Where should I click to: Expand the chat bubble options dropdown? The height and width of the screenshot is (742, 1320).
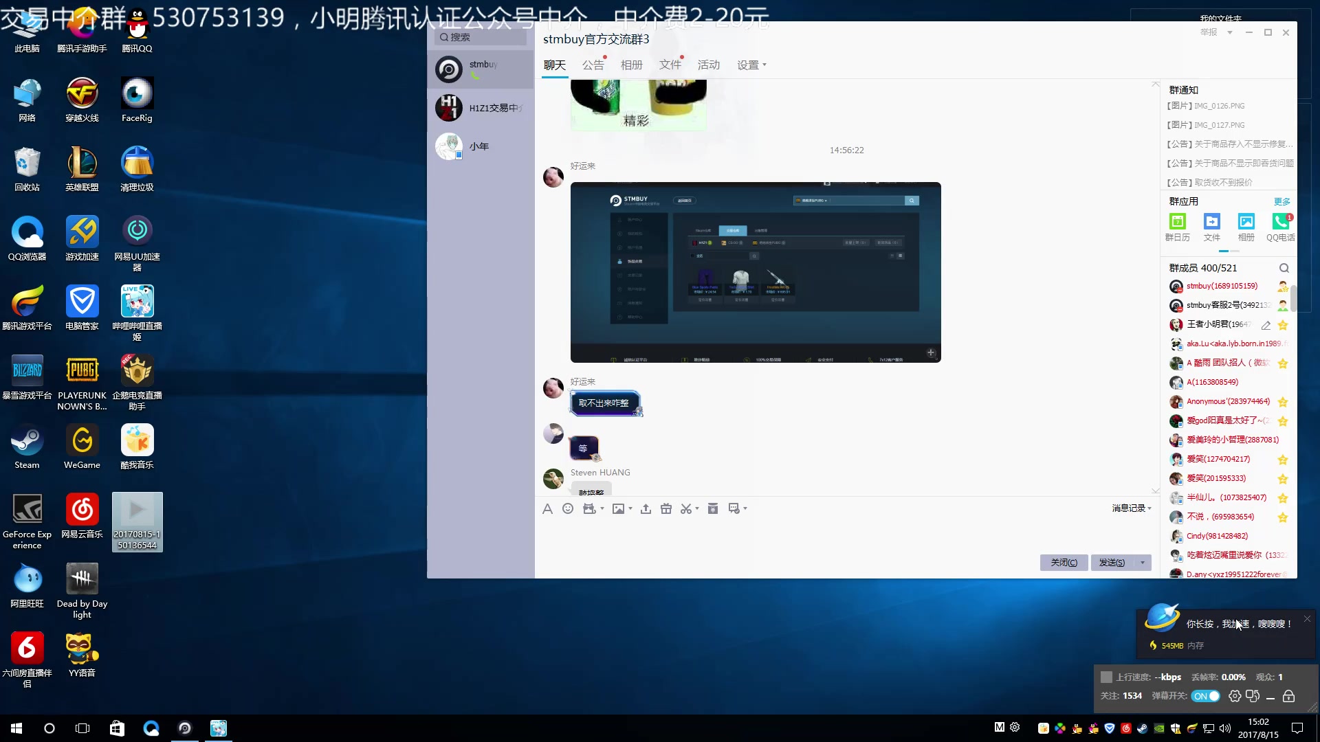[x=745, y=509]
